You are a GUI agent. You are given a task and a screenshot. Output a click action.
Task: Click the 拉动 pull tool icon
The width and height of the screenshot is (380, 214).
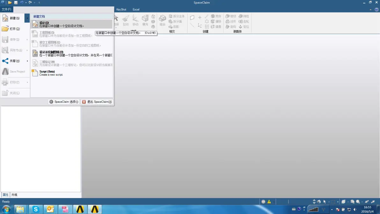[126, 20]
